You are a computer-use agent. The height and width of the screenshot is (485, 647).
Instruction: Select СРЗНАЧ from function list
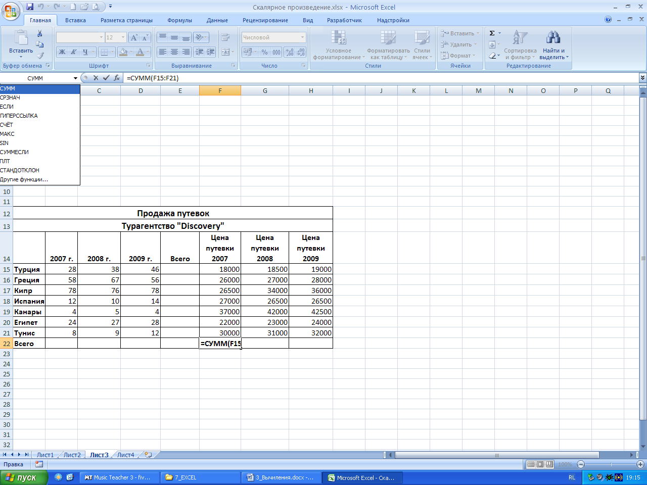(40, 98)
